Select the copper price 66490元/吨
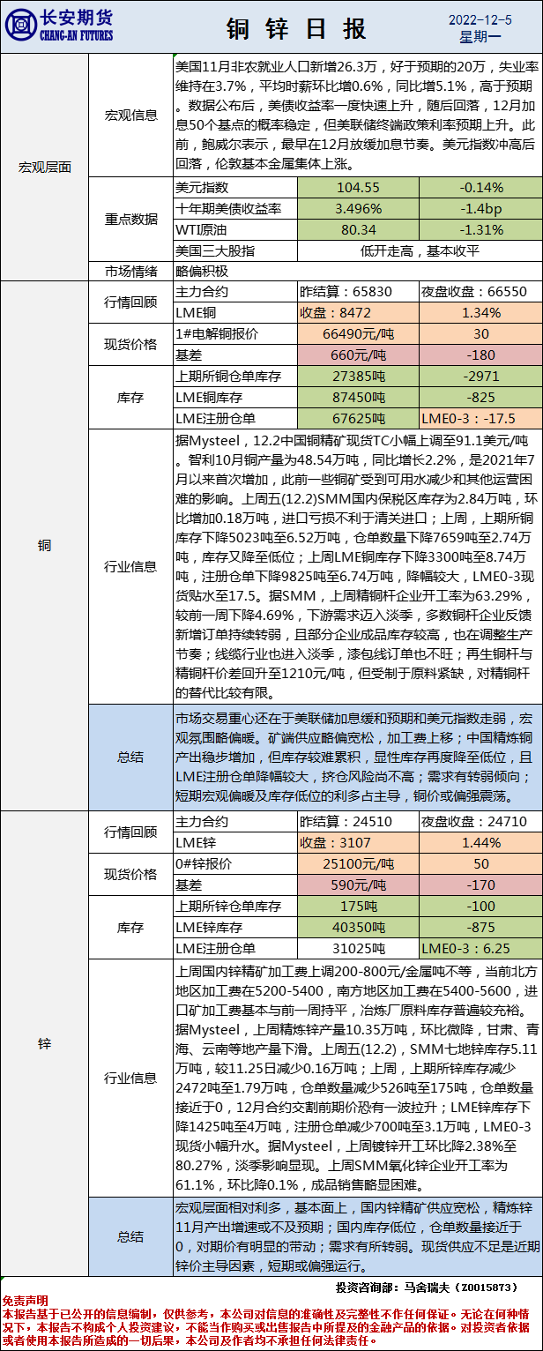This screenshot has width=543, height=1351. pos(358,333)
